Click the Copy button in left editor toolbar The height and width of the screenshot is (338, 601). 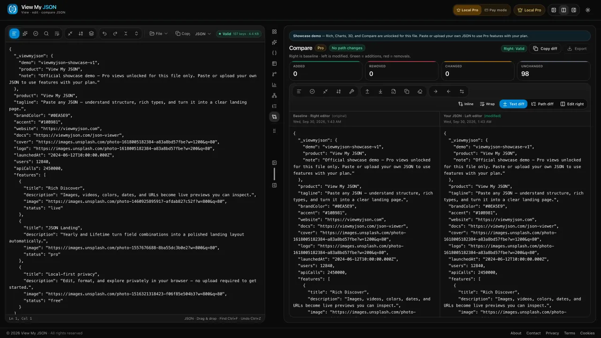click(183, 34)
